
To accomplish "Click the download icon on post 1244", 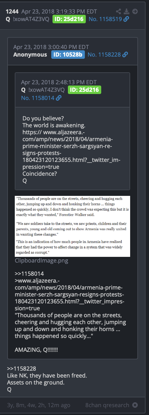I will (x=127, y=12).
